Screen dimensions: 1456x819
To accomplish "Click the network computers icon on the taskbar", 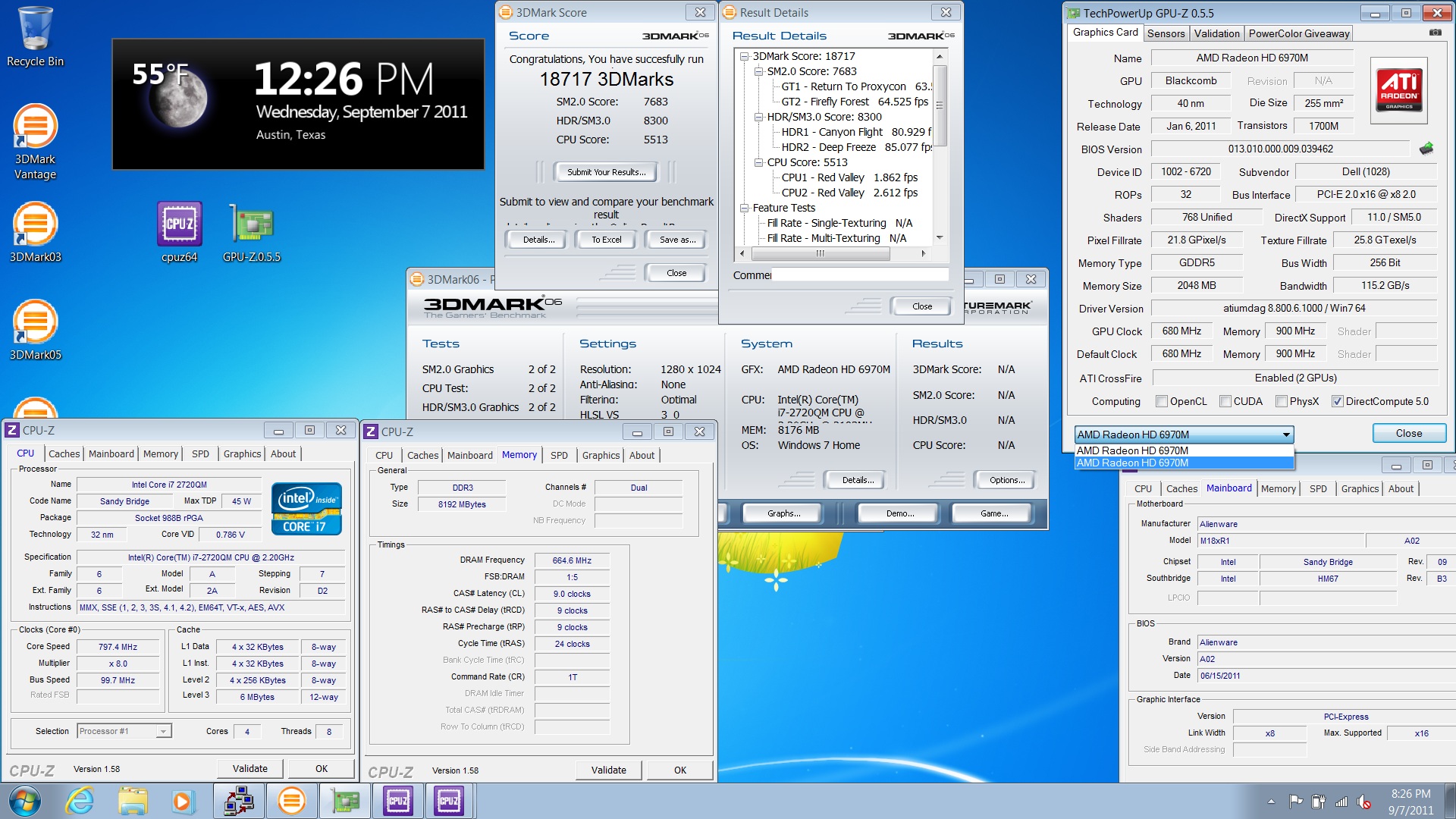I will point(239,801).
